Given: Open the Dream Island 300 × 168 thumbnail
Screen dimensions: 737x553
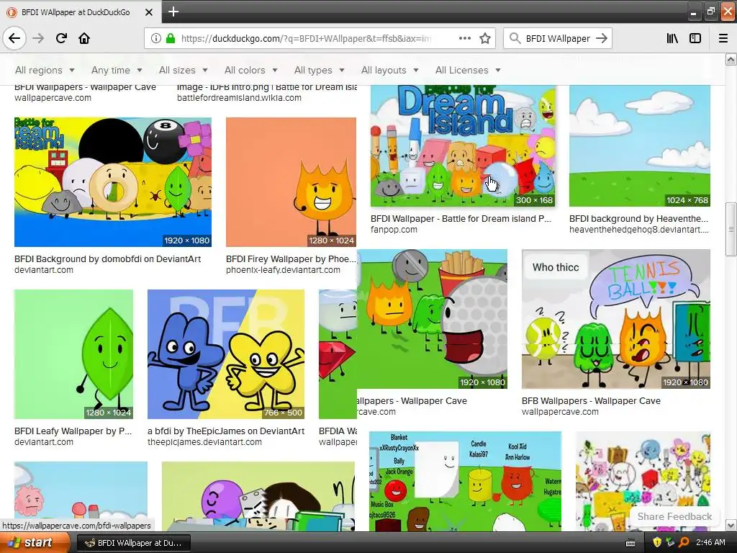Looking at the screenshot, I should pos(463,145).
